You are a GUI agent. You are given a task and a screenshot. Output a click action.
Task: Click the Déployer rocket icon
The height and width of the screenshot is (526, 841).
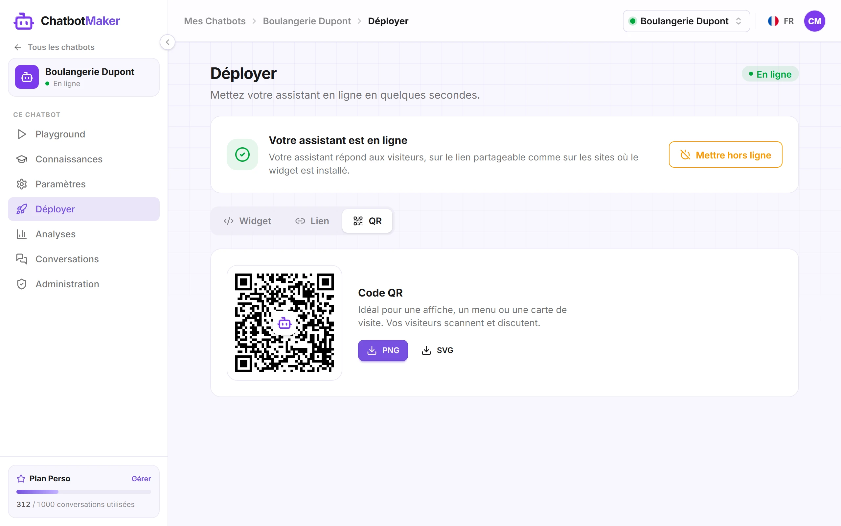point(22,209)
